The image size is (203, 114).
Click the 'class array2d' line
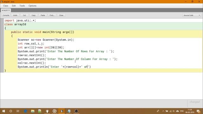[x=15, y=24]
